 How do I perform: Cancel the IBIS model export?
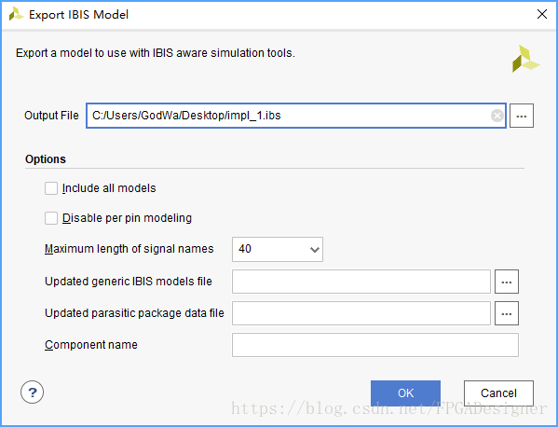point(498,393)
